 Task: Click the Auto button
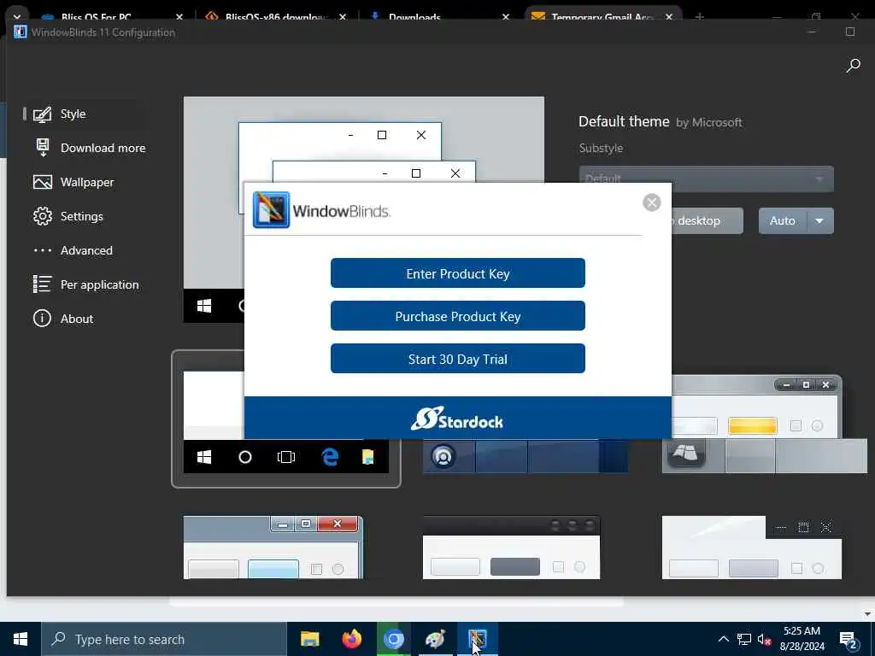[782, 221]
